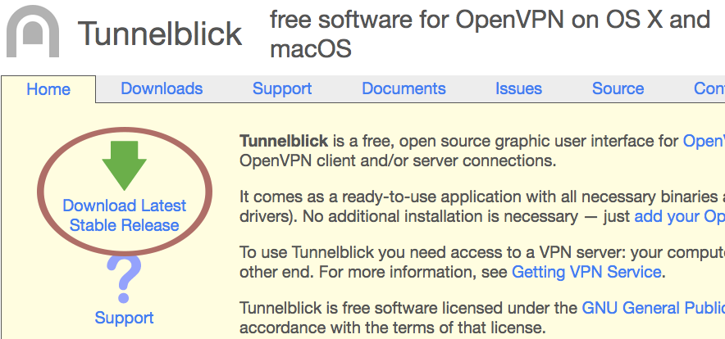
Task: Open the Issues tab
Action: point(519,88)
